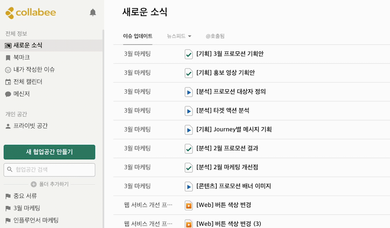Toggle the checkmark on 홍보 영상 기획안

point(189,73)
